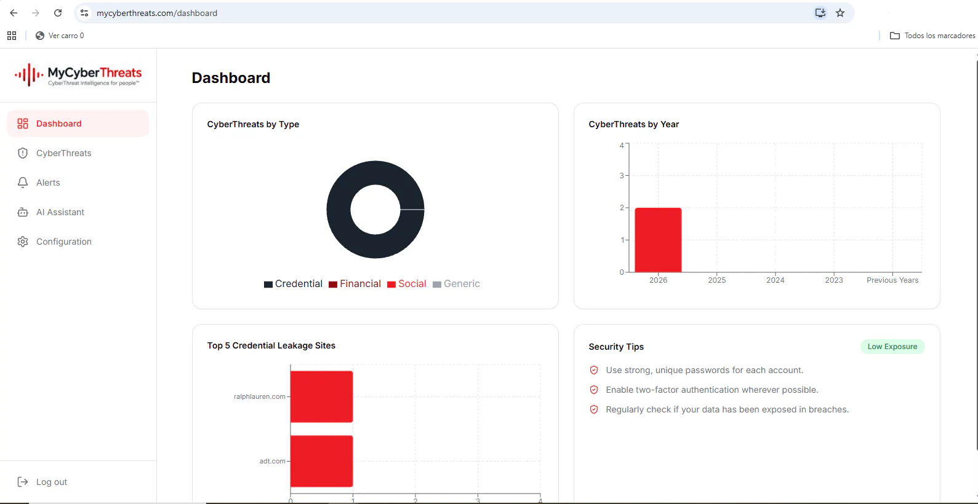Click the 'Security Tips' heading
This screenshot has height=504, width=978.
click(616, 347)
